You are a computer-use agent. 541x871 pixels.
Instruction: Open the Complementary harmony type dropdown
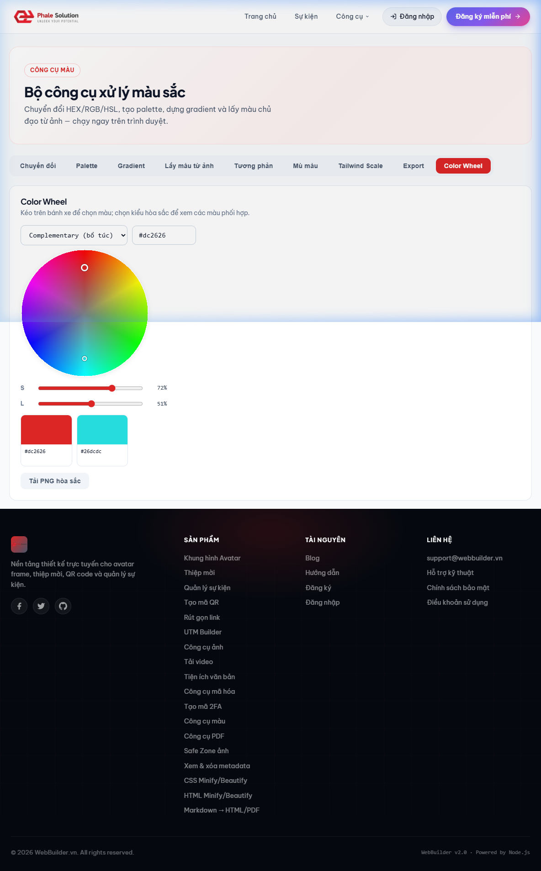point(74,235)
